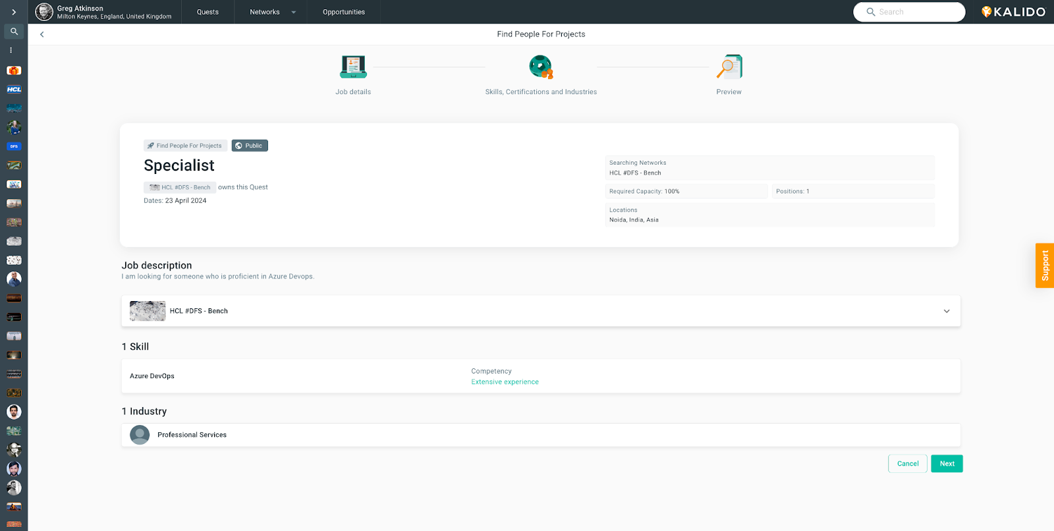
Task: Click the sidebar search magnifier icon
Action: 14,32
